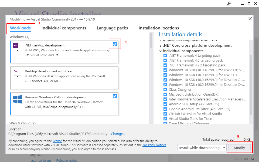This screenshot has width=259, height=162.
Task: Toggle Visual Studio Tools for Tizen checkbox
Action: click(x=165, y=119)
